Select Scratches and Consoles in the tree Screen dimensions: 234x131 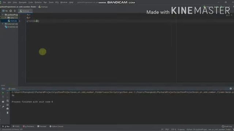pyautogui.click(x=11, y=27)
